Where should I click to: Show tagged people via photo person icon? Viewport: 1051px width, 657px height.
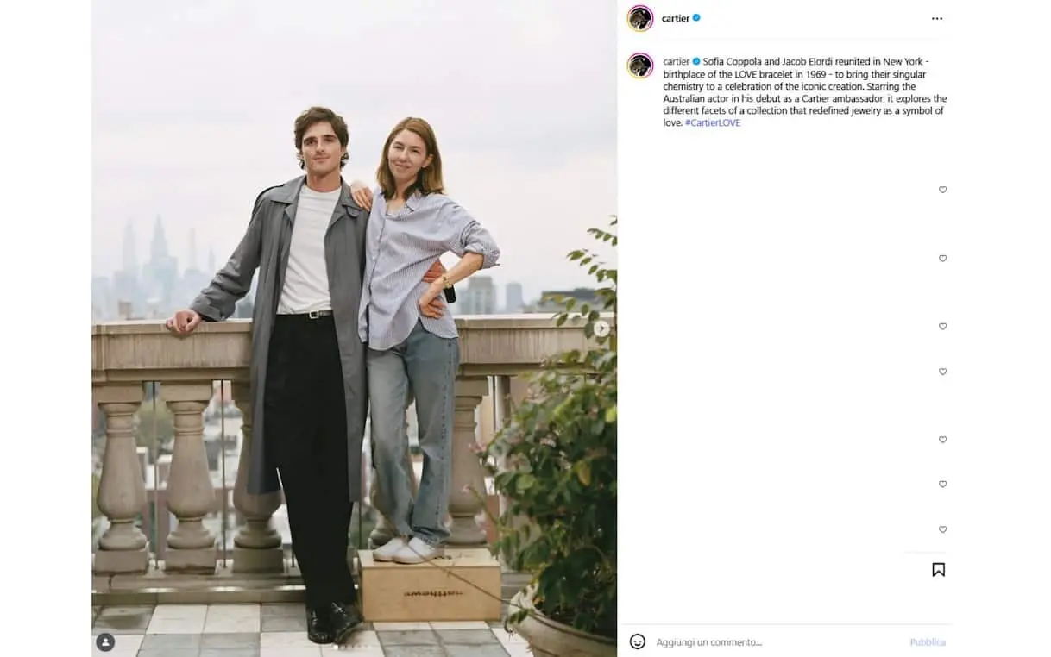coord(105,642)
